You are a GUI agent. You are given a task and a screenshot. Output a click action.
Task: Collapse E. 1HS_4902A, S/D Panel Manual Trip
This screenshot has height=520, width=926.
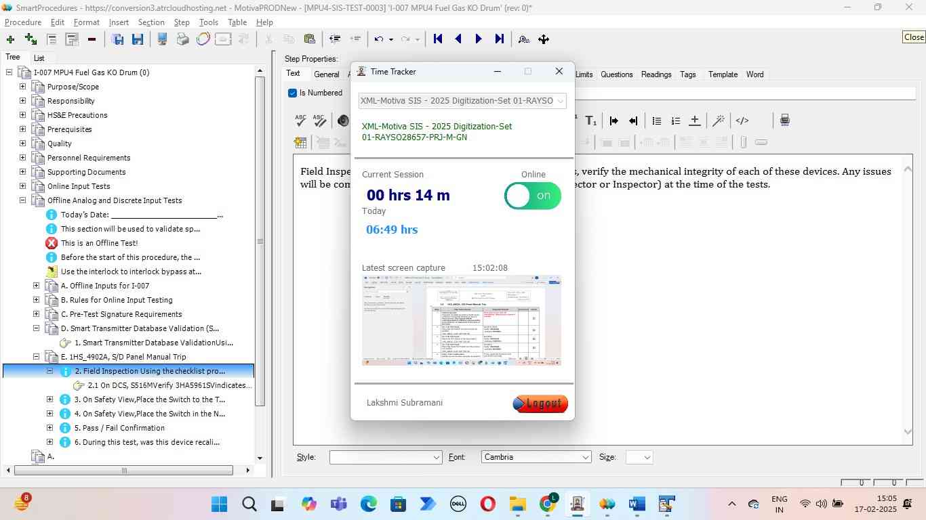pos(37,357)
